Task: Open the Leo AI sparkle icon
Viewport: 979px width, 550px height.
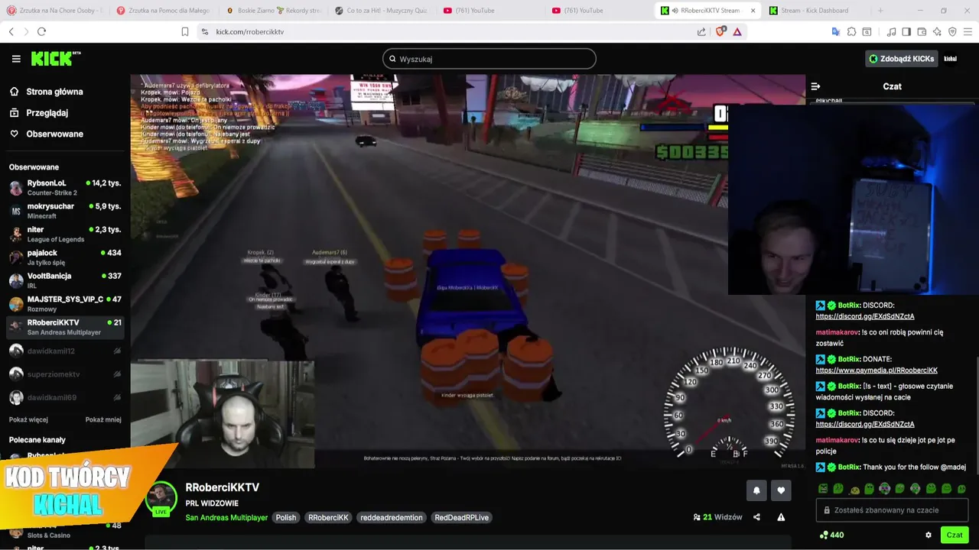Action: 937,31
